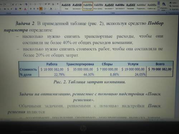
Task: Click the 22,79% share cell
Action: [59, 75]
